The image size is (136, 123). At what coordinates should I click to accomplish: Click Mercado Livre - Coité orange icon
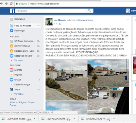point(12,51)
